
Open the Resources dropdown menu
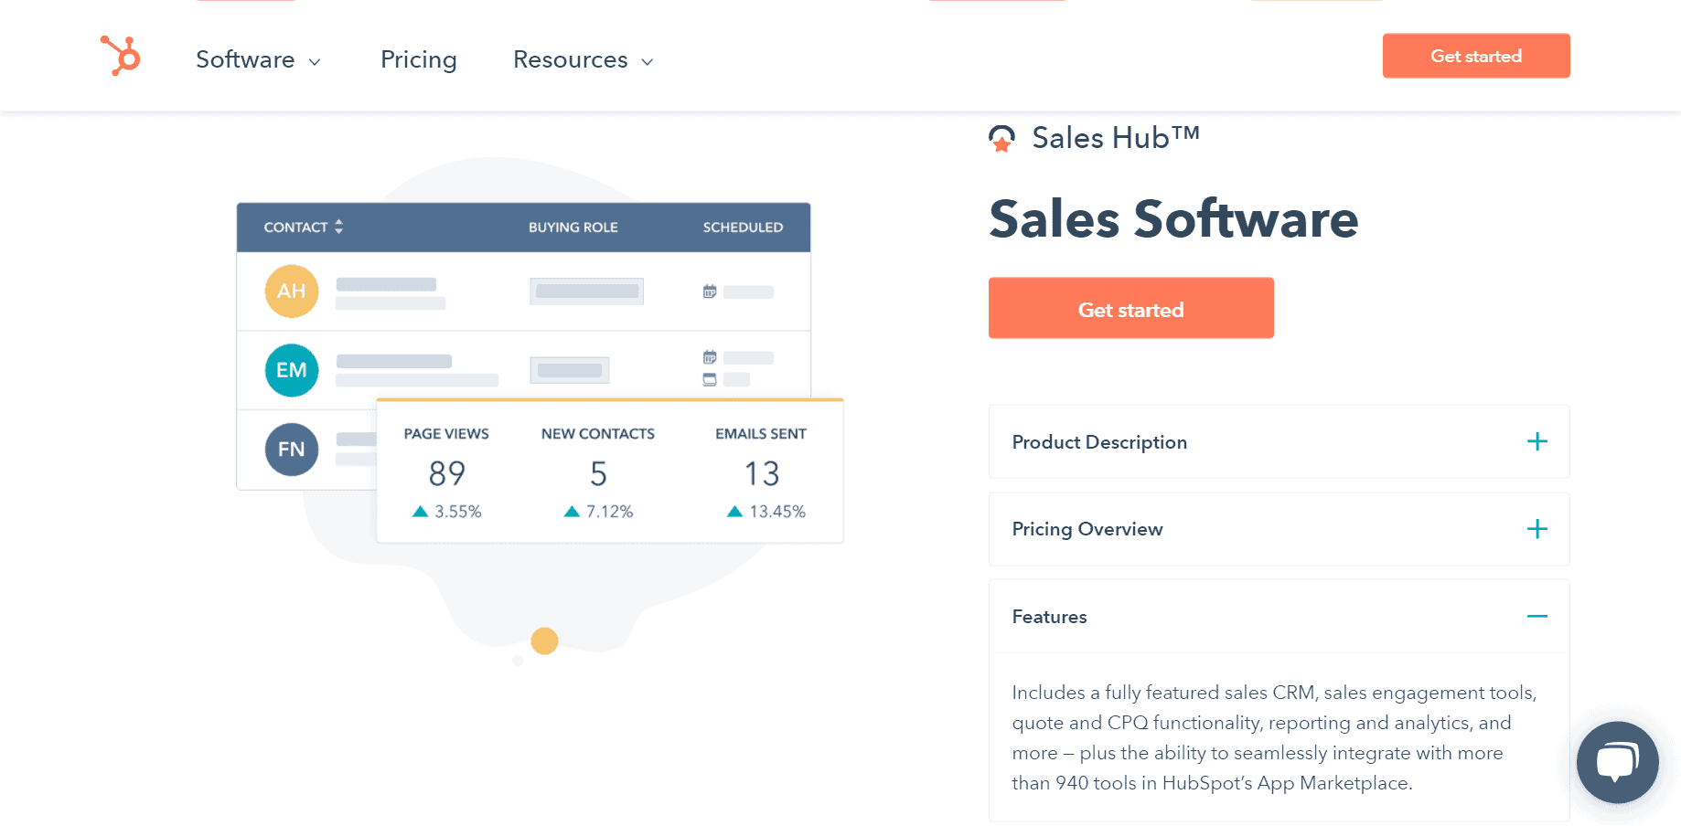(583, 59)
